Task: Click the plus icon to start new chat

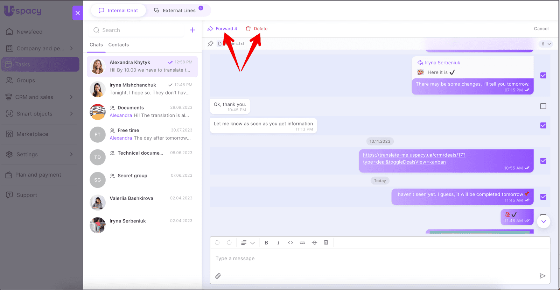Action: (x=192, y=30)
